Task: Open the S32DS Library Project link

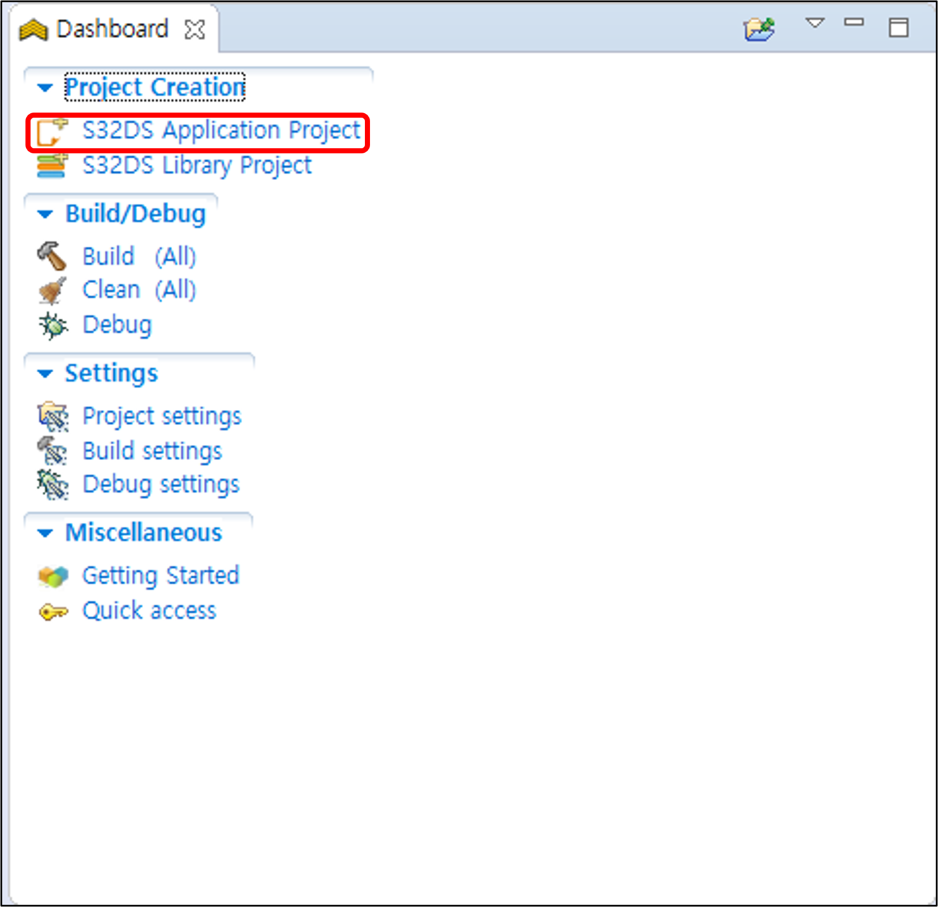Action: (x=197, y=166)
